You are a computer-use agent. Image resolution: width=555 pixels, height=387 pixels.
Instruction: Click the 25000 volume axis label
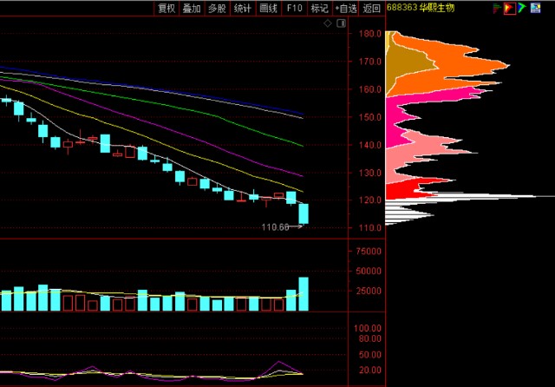coord(369,291)
